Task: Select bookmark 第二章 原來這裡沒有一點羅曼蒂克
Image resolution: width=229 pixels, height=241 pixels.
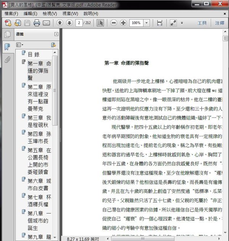Action: [39, 98]
